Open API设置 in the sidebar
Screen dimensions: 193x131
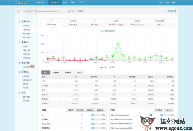[x=26, y=101]
